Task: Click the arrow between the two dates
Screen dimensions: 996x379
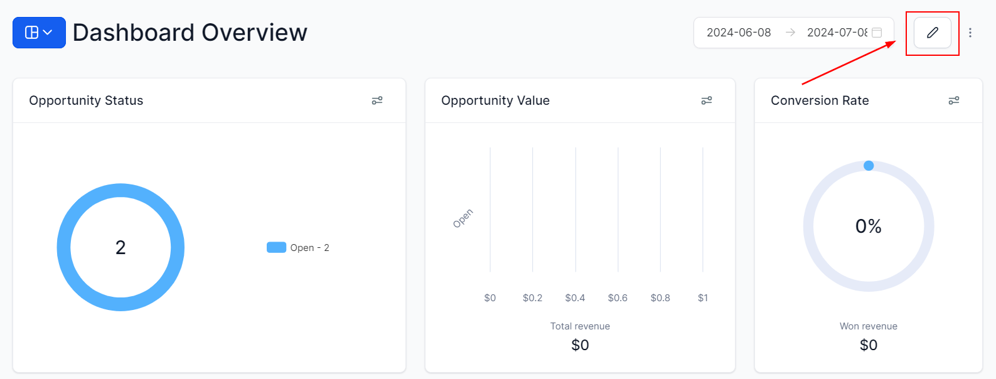Action: point(791,33)
